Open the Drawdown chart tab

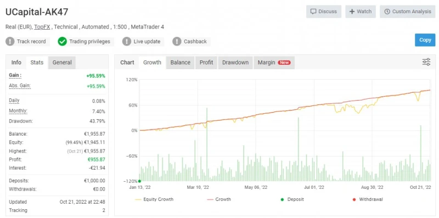(235, 63)
